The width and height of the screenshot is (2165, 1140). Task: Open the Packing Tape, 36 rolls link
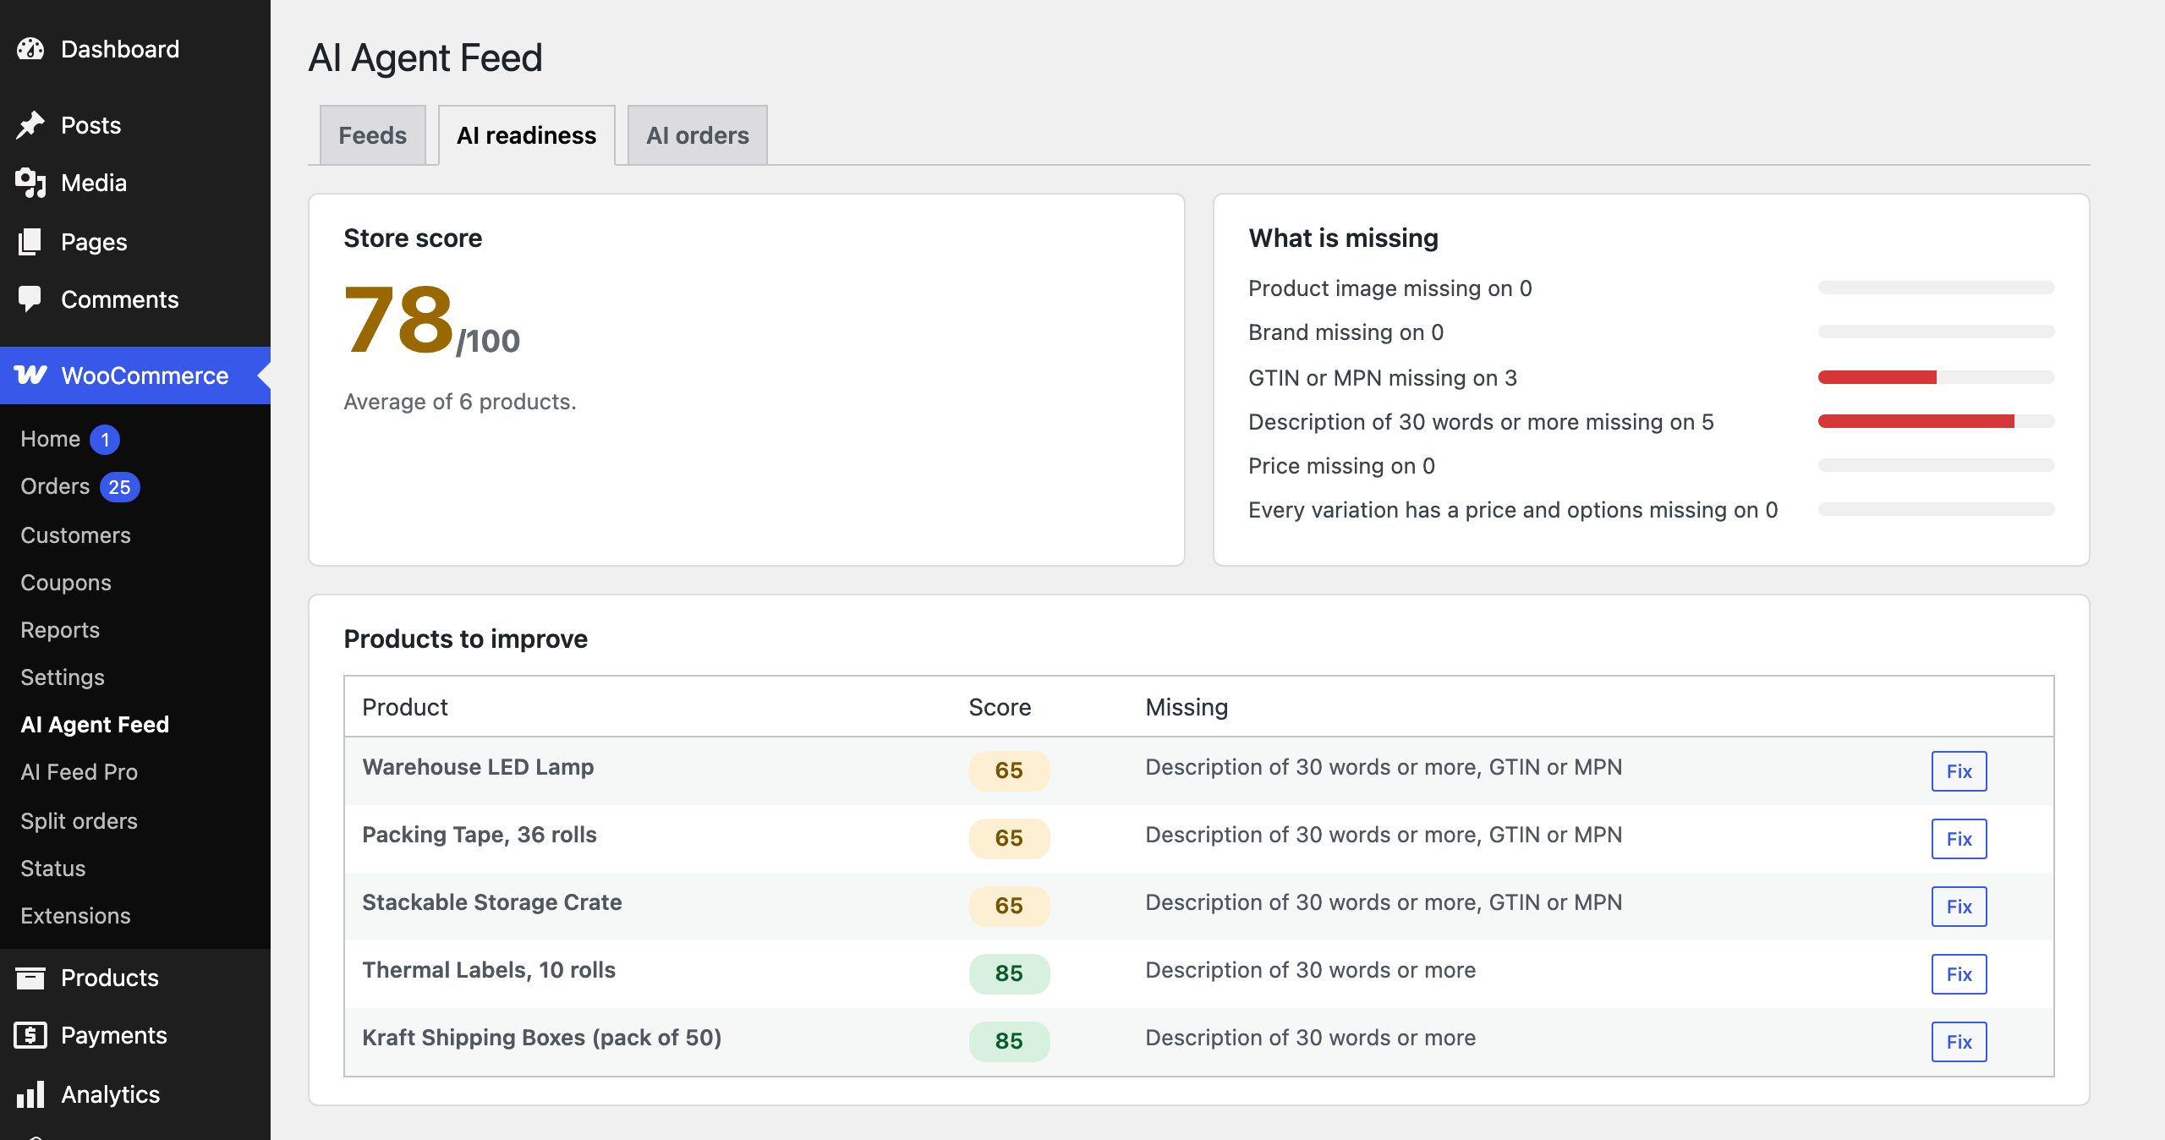pos(480,835)
